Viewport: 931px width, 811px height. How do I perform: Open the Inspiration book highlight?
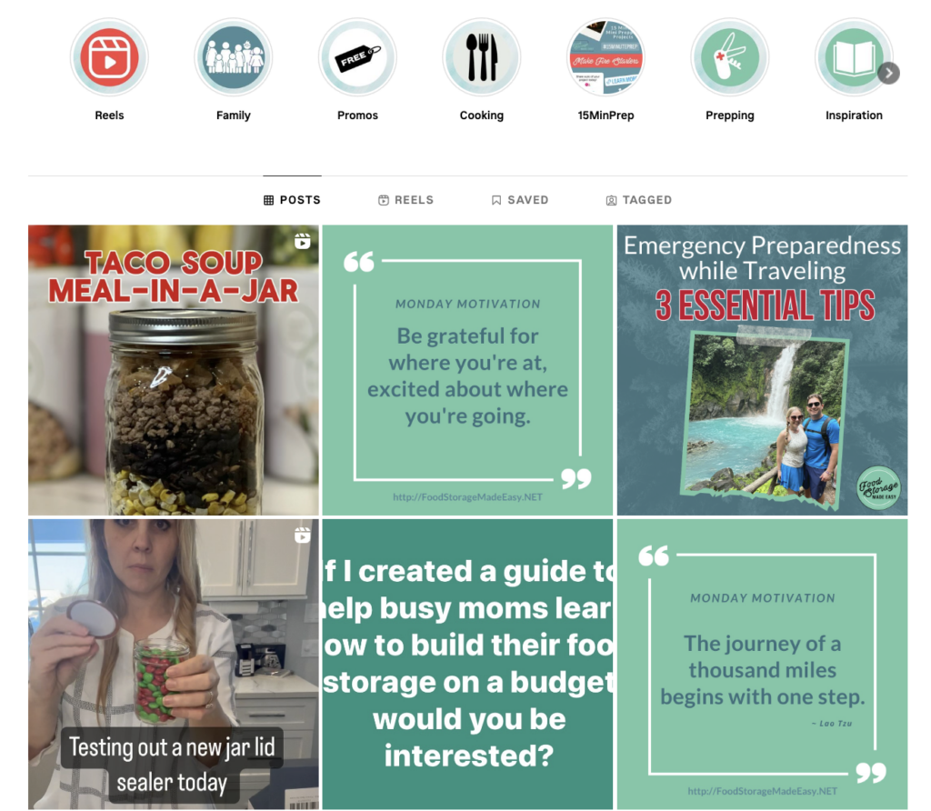pyautogui.click(x=854, y=57)
